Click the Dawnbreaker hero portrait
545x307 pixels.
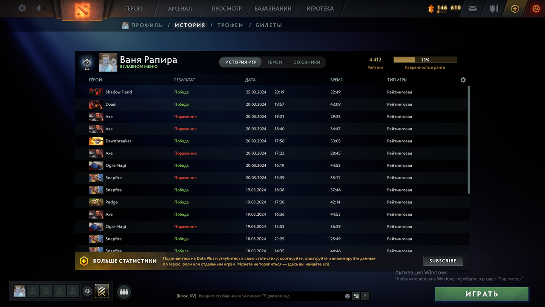tap(96, 141)
